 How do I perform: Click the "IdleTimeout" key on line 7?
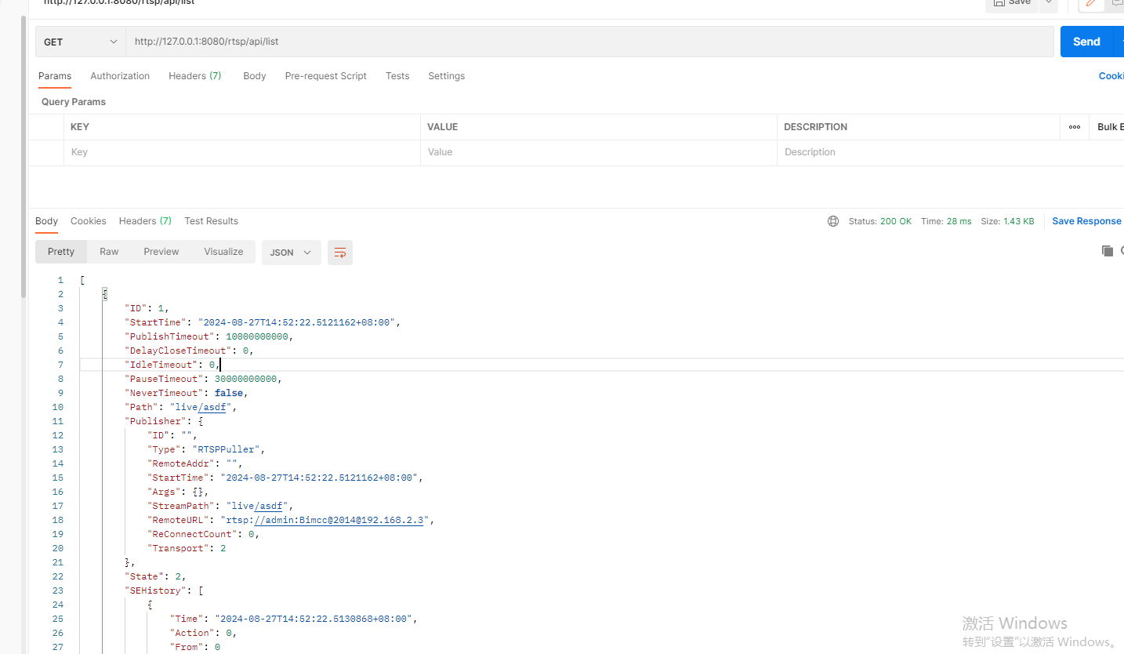pyautogui.click(x=161, y=365)
